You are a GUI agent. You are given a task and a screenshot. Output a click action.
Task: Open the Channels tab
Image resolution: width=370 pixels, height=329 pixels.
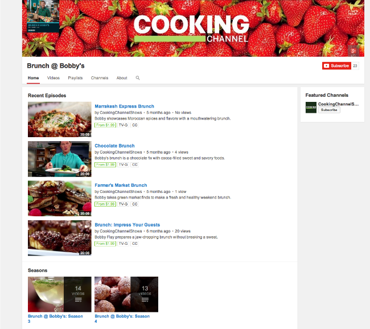click(100, 78)
